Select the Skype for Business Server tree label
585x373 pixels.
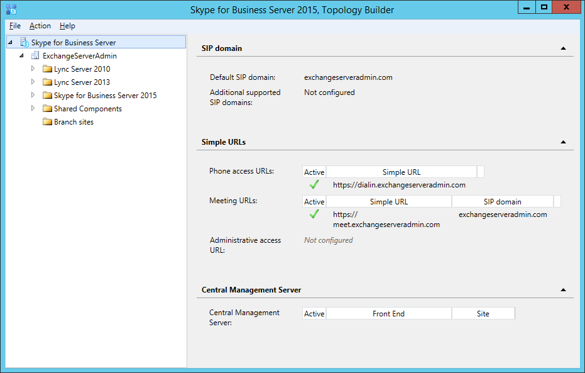point(74,43)
